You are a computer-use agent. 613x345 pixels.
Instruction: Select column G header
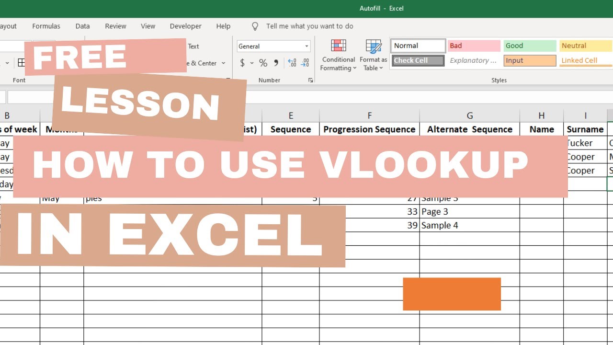(x=470, y=115)
